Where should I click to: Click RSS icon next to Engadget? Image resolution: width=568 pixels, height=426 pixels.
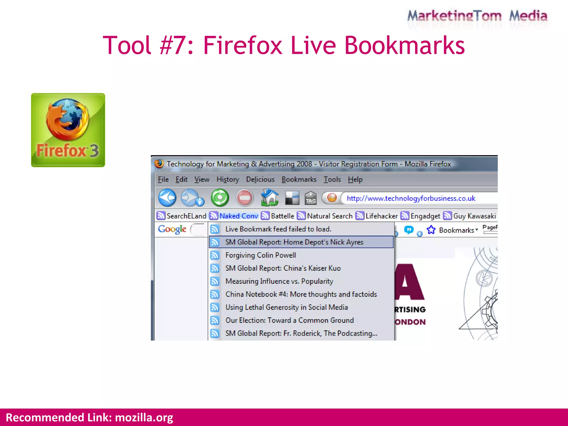[405, 215]
